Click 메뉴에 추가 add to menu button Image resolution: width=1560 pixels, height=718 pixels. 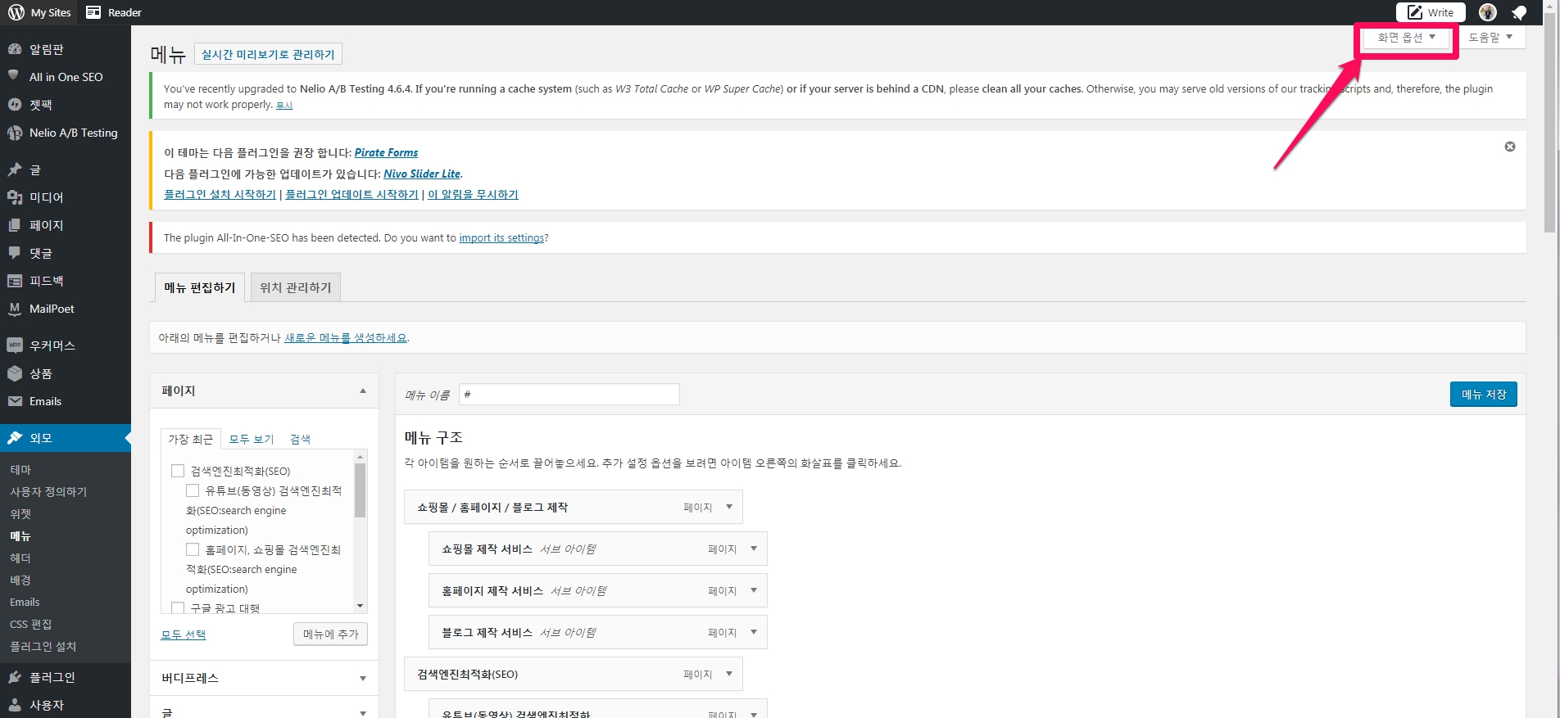pos(330,634)
